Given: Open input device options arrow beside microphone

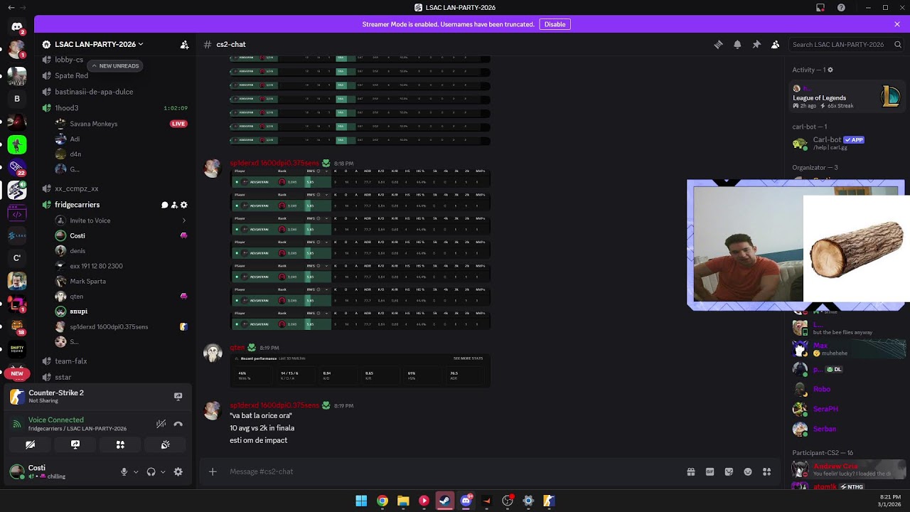Looking at the screenshot, I should (136, 471).
